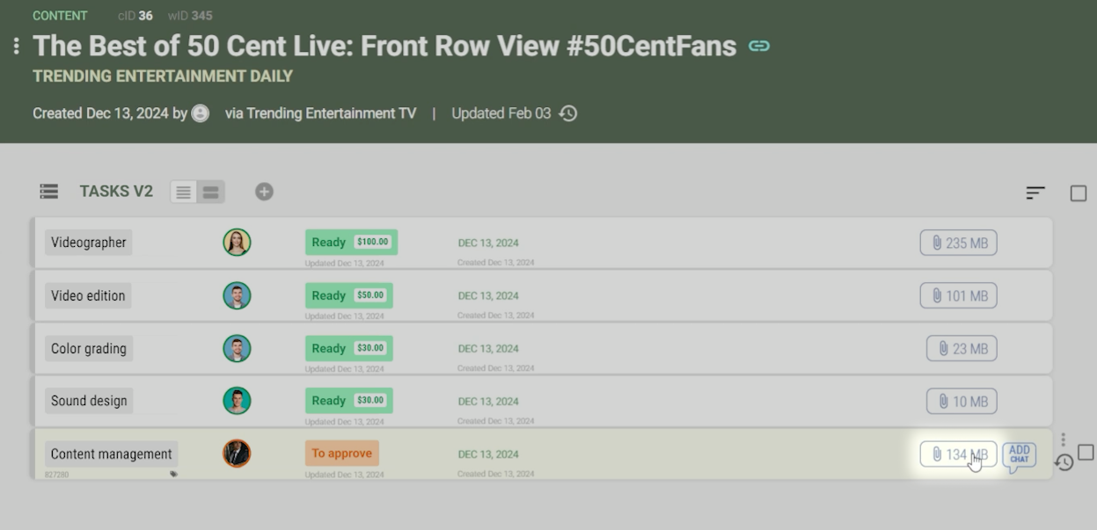Image resolution: width=1097 pixels, height=530 pixels.
Task: Click the Add Chat bubble icon
Action: (x=1019, y=455)
